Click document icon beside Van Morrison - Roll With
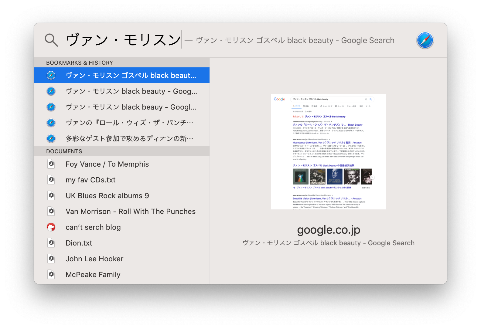The height and width of the screenshot is (329, 481). 51,211
